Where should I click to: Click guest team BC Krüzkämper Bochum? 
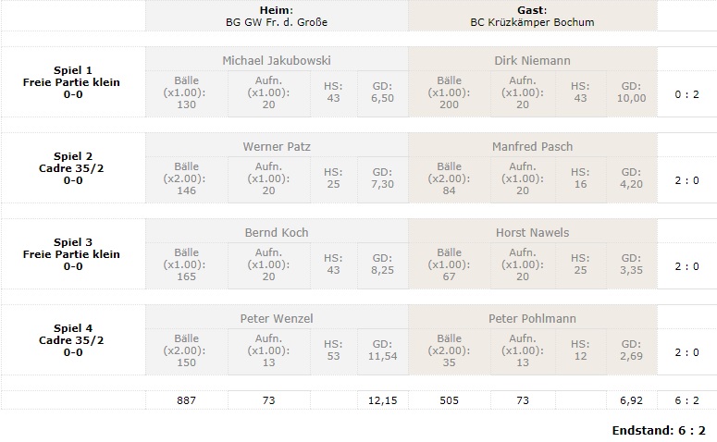tap(532, 22)
